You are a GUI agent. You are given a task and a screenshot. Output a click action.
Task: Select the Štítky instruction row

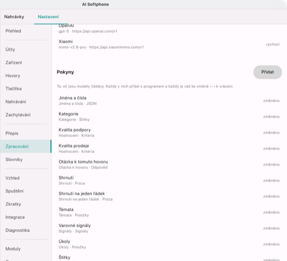pyautogui.click(x=169, y=257)
